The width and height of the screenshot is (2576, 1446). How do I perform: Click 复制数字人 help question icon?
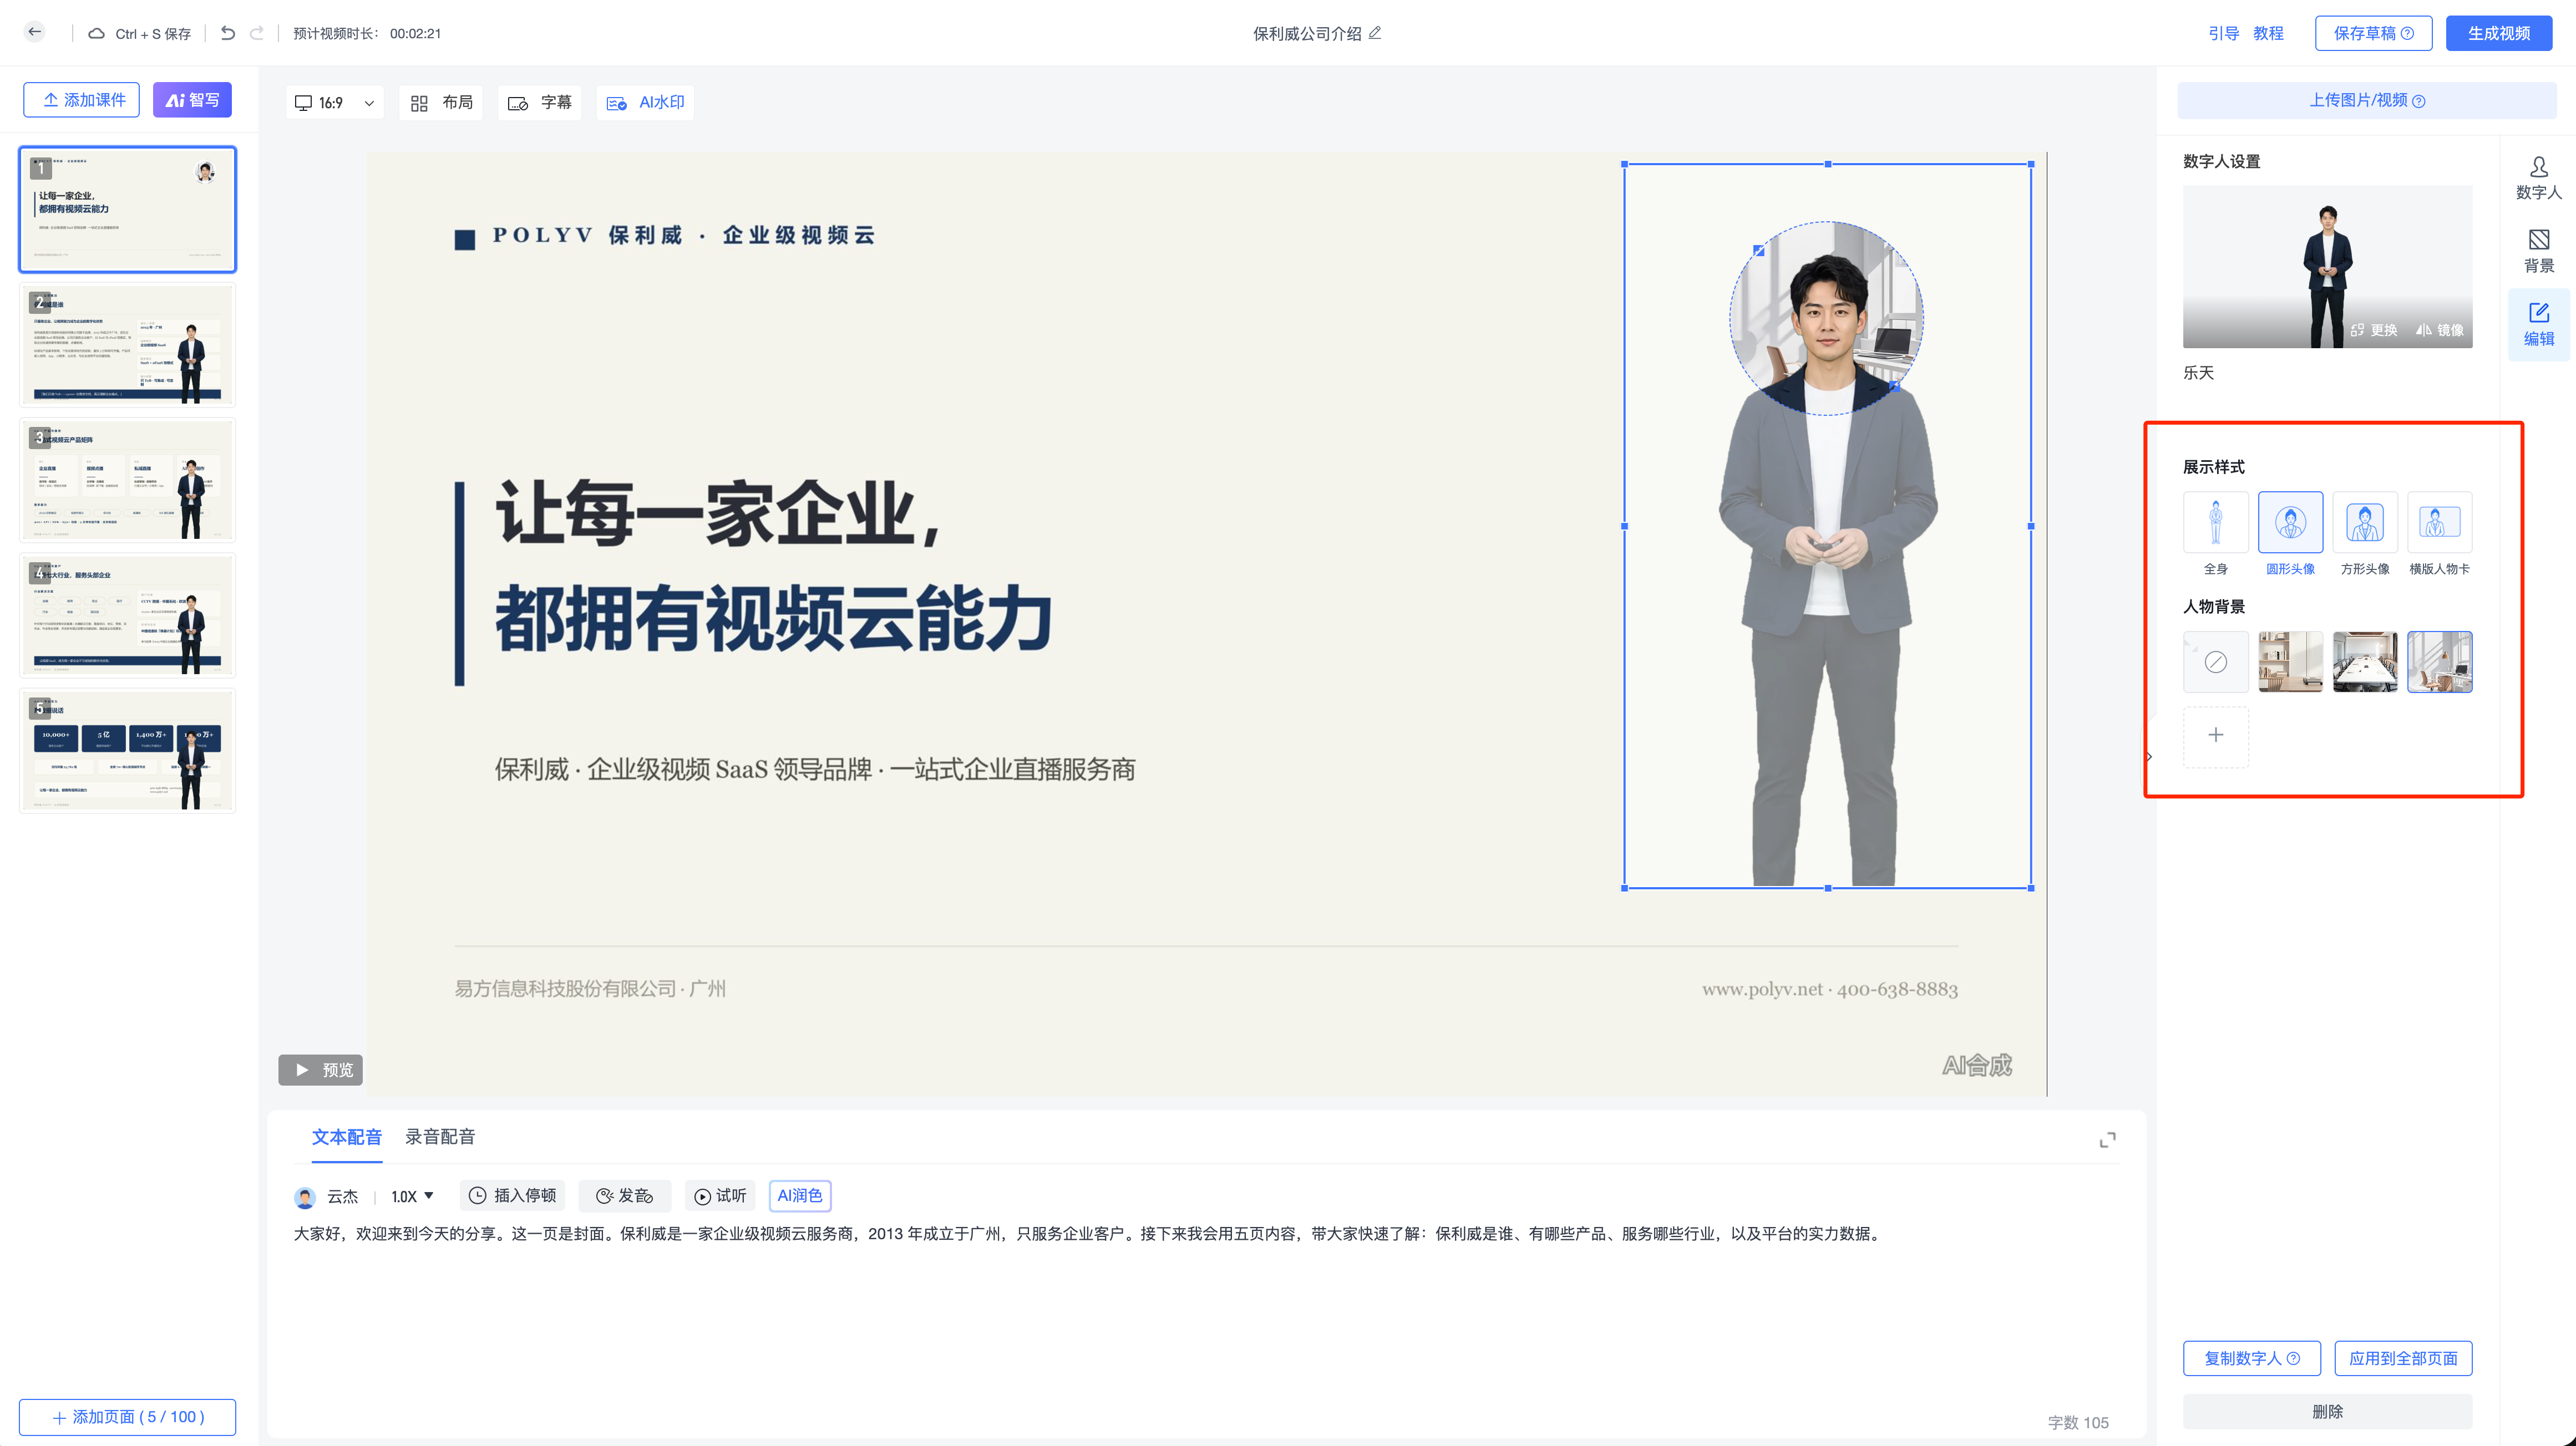click(x=2294, y=1358)
